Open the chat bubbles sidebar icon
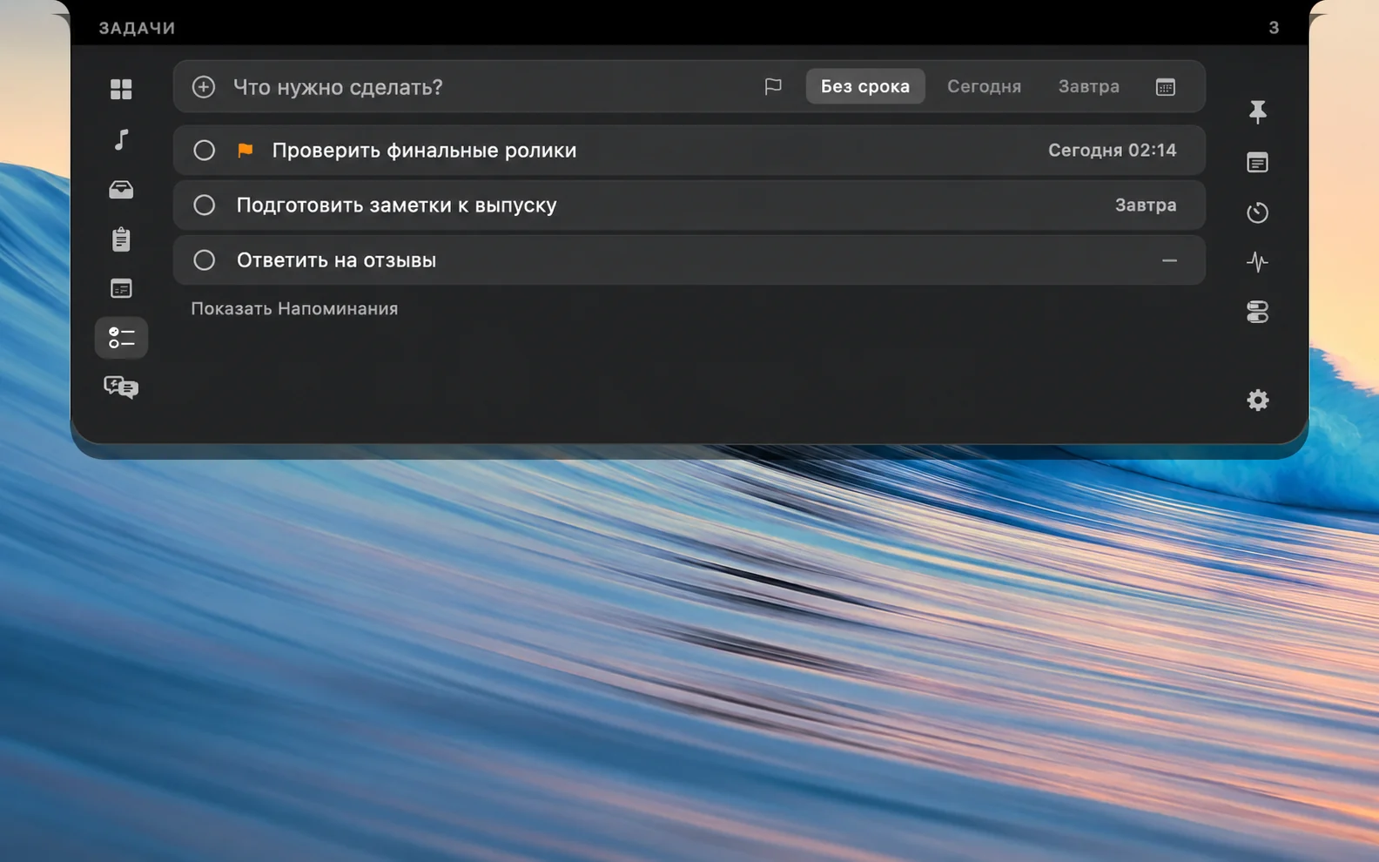The height and width of the screenshot is (862, 1379). pyautogui.click(x=121, y=387)
